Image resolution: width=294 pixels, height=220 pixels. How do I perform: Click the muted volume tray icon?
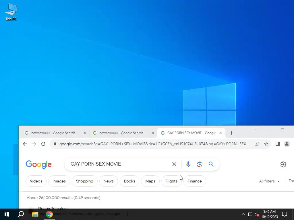(x=257, y=214)
